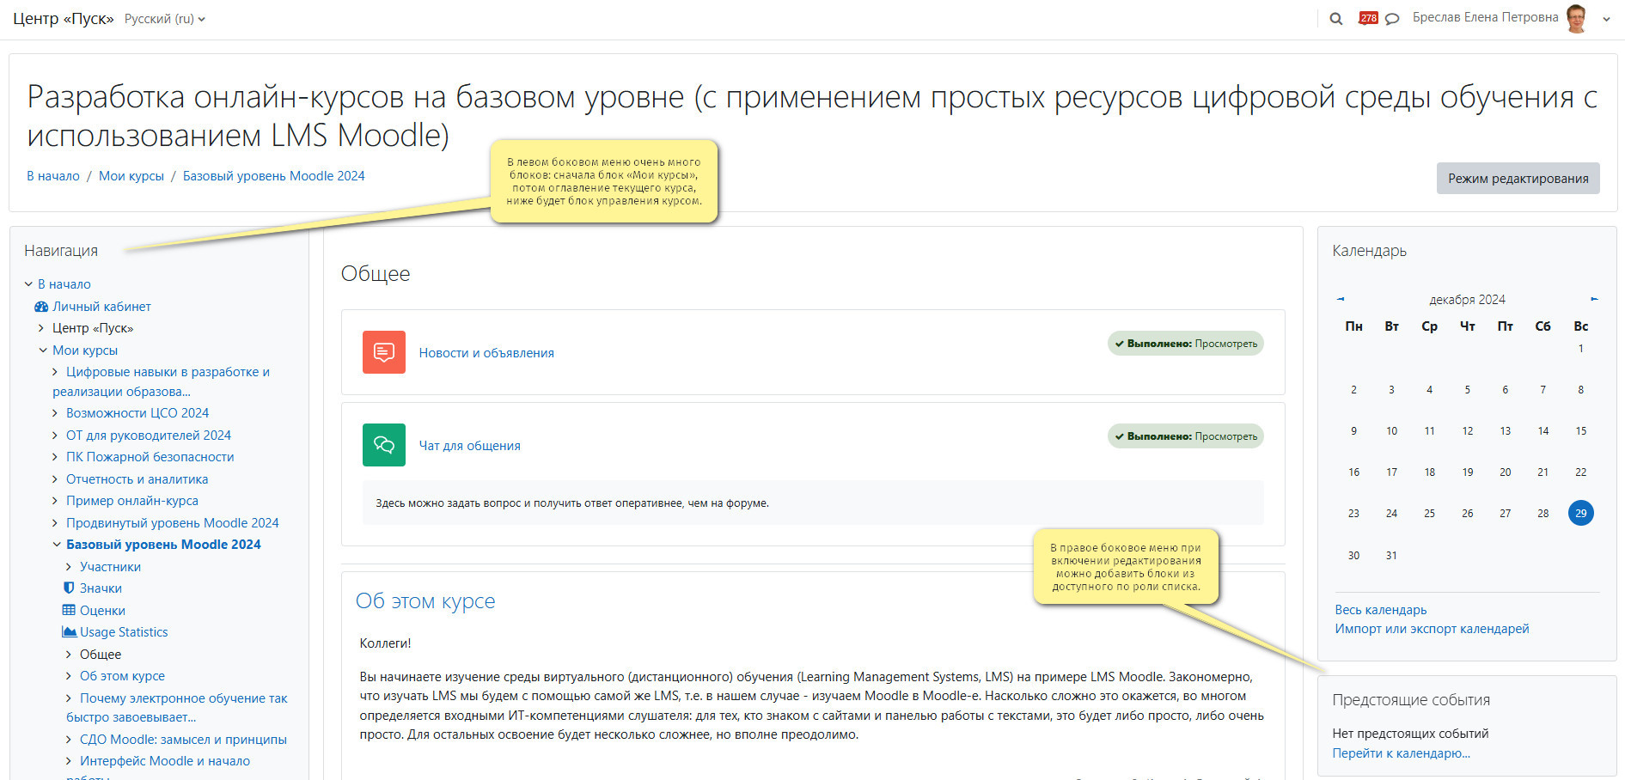Click the Новости и объявления forum icon
The width and height of the screenshot is (1625, 780).
point(384,352)
